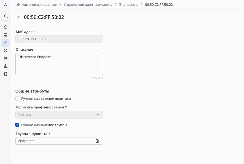The image size is (244, 164).
Task: Open the wireless signal sidebar icon
Action: pos(5,58)
